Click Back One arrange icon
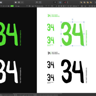Screen dimensions: 96x96 pyautogui.click(x=85, y=2)
